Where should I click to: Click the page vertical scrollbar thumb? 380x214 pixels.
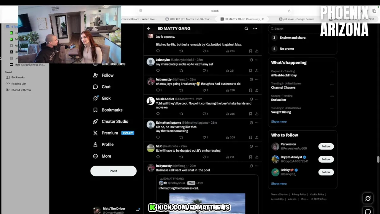tap(378, 160)
